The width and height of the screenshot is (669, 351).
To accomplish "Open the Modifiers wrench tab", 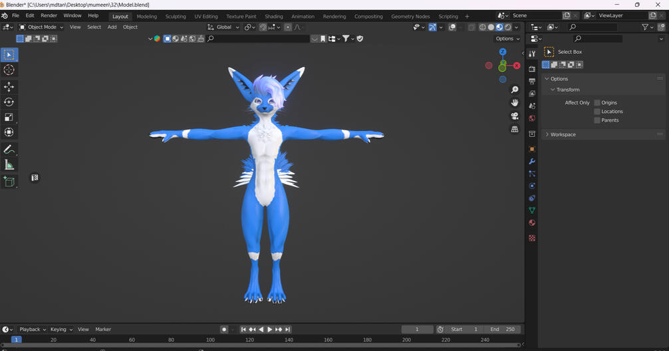I will point(532,162).
